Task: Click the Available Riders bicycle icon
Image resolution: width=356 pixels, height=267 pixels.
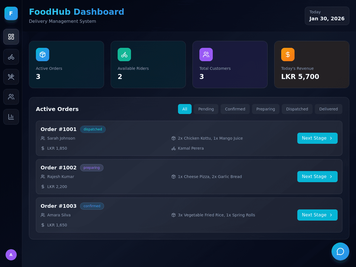Action: [x=124, y=55]
